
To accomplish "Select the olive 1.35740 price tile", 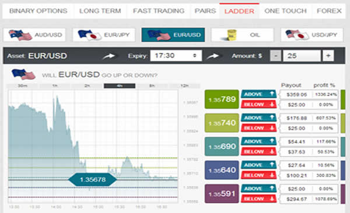I will pos(222,123).
